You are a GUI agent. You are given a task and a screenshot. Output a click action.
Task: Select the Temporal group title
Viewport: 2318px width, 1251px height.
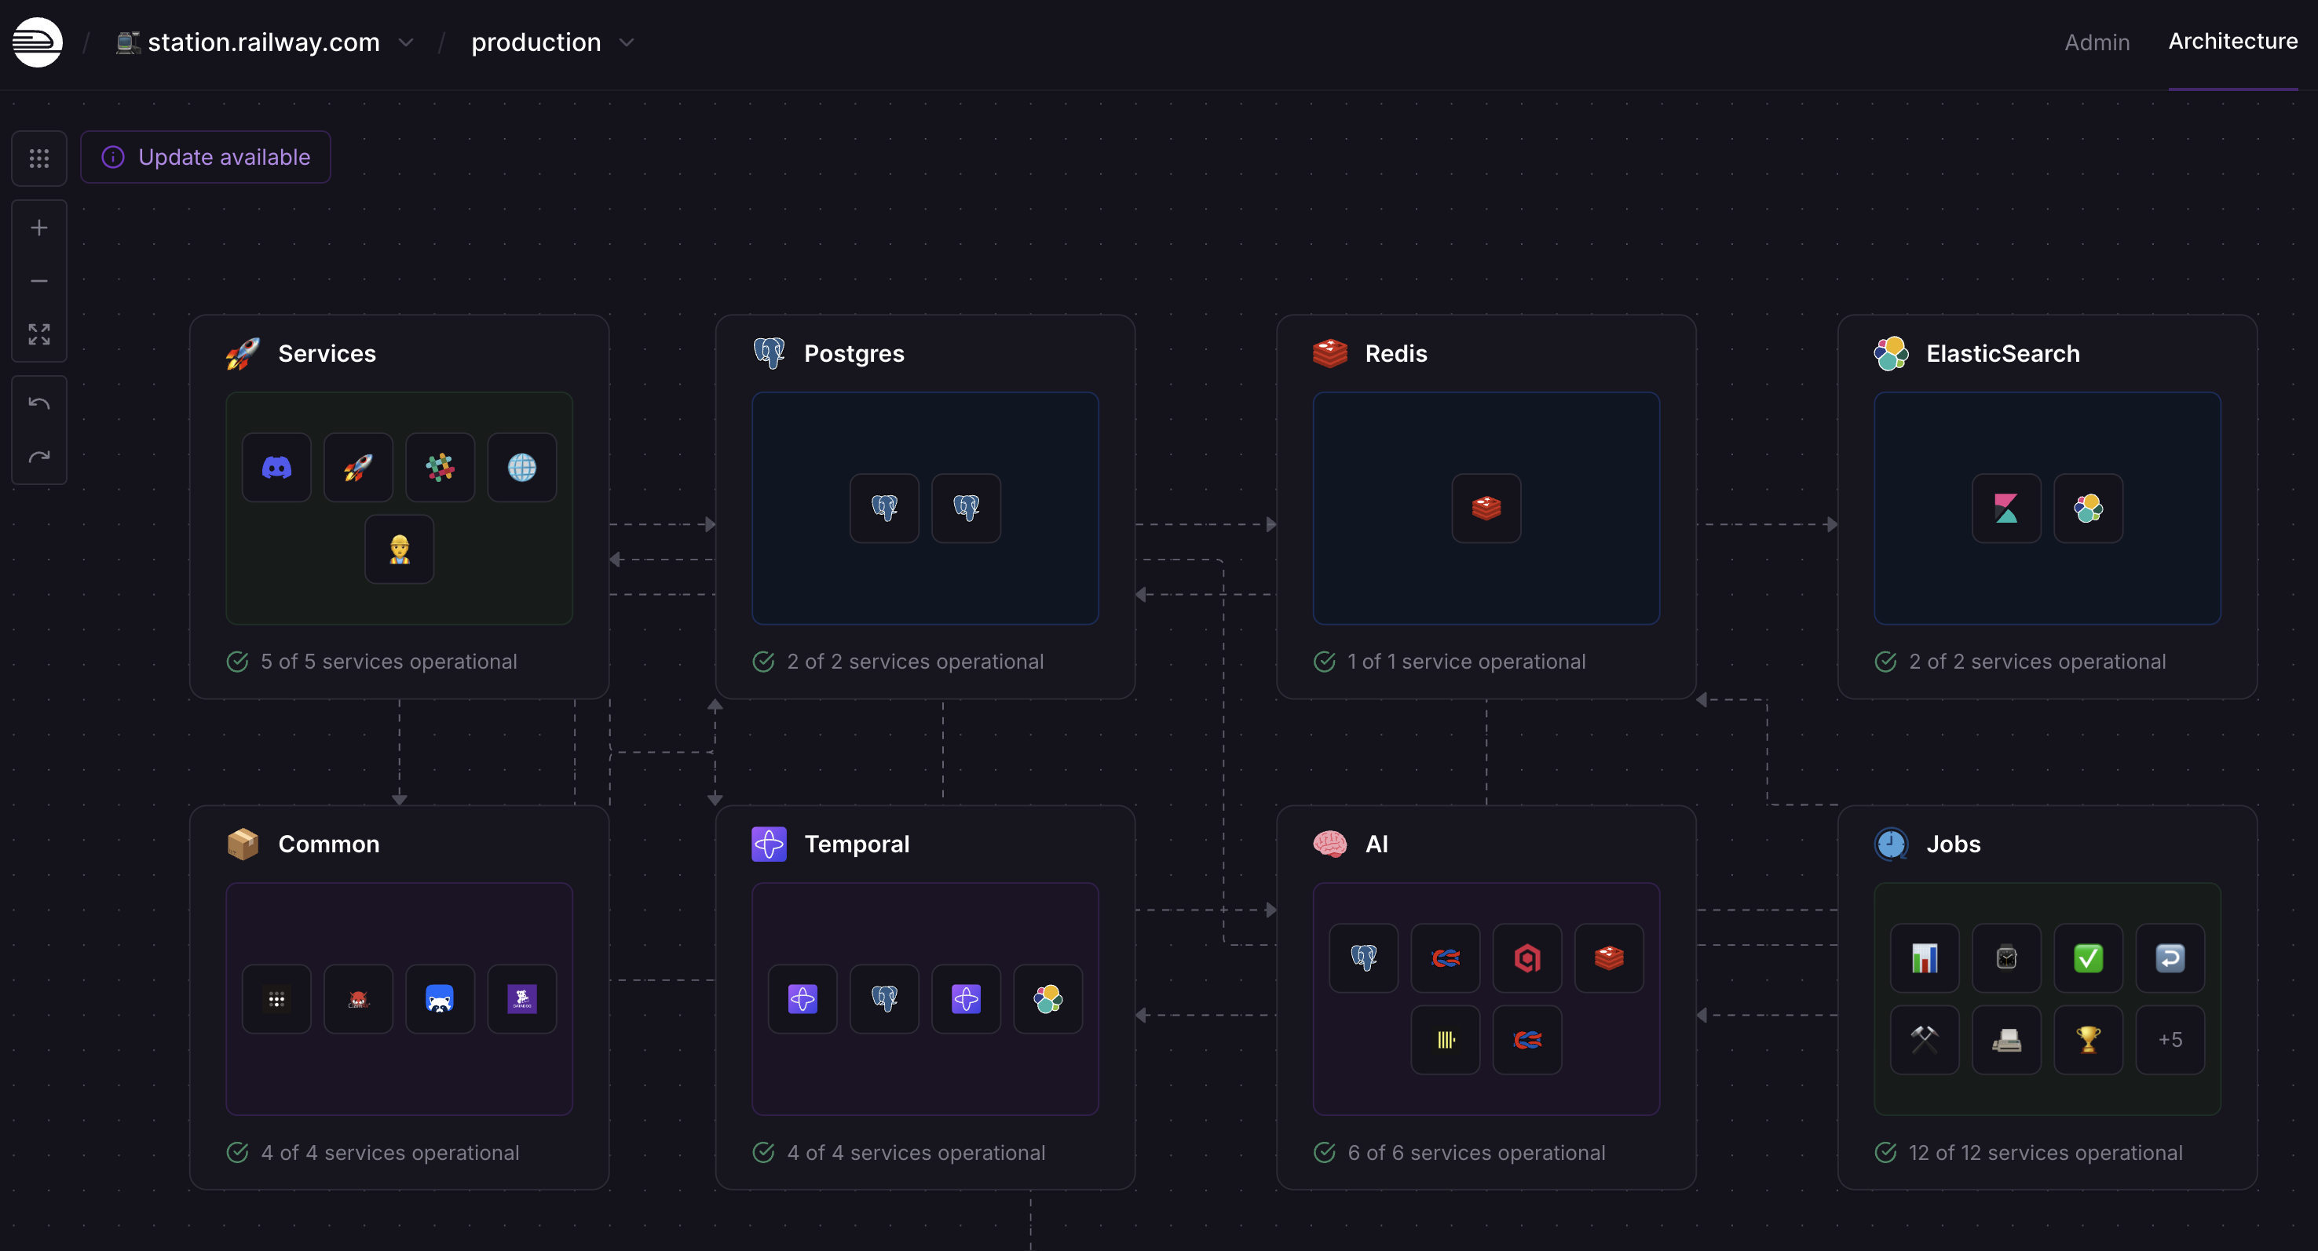(856, 844)
